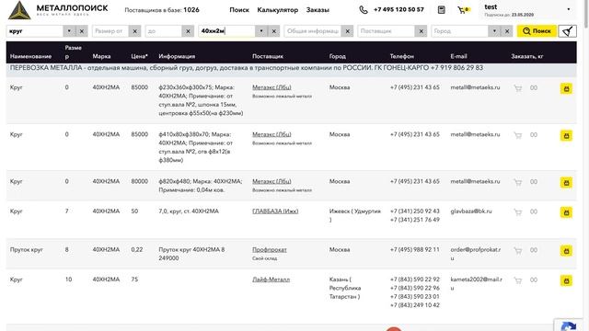Add ф410х80 Метаэкс row to cart
Image resolution: width=589 pixels, height=331 pixels.
(x=518, y=135)
